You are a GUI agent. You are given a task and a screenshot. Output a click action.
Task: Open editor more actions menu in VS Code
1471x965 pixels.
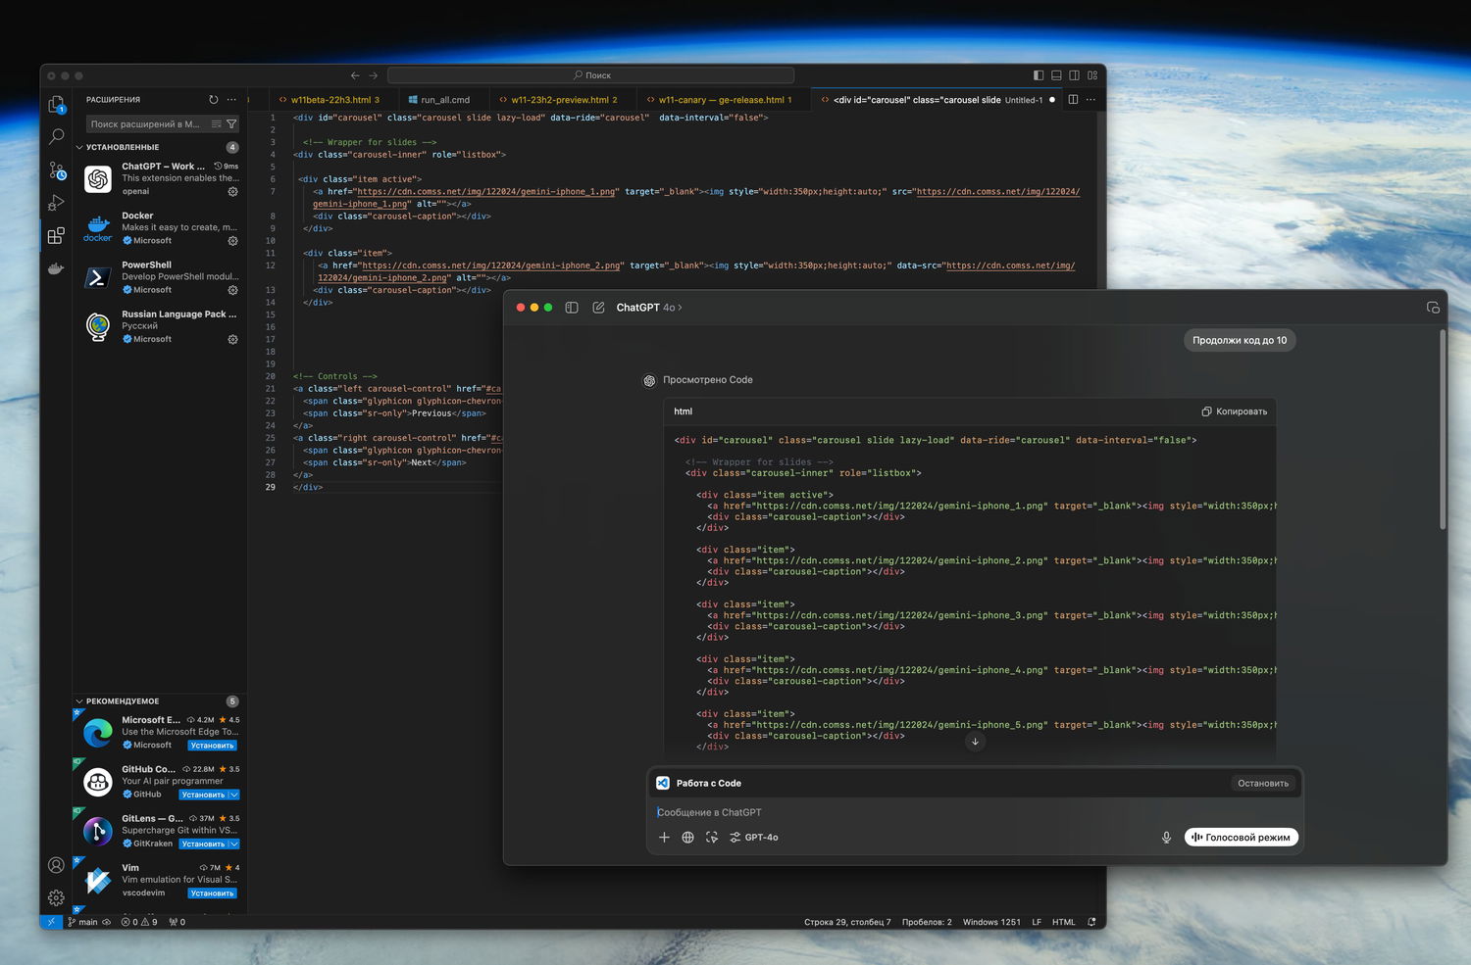[x=1091, y=100]
